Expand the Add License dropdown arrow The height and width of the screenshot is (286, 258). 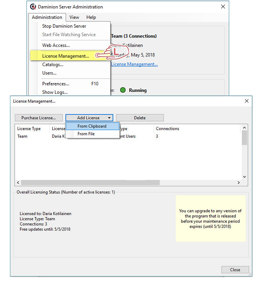tap(109, 118)
